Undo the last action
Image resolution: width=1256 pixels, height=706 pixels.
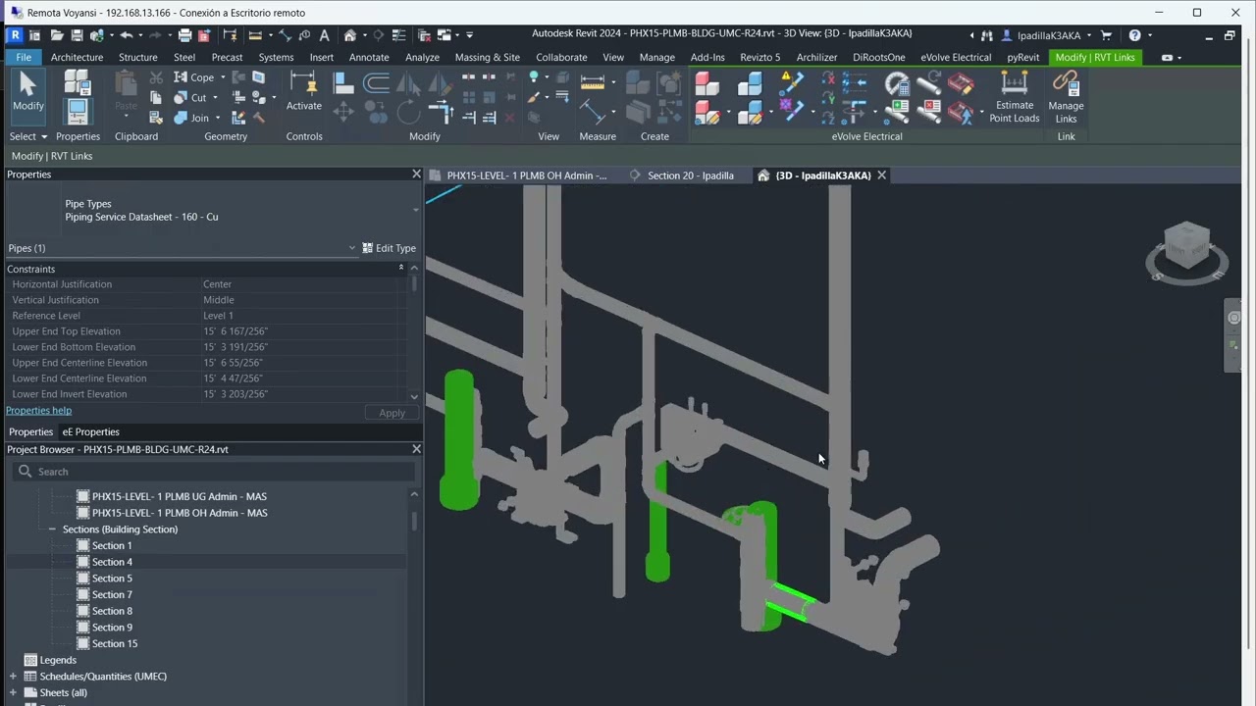[127, 35]
